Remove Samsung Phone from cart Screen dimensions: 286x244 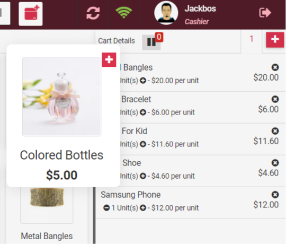[x=275, y=195]
